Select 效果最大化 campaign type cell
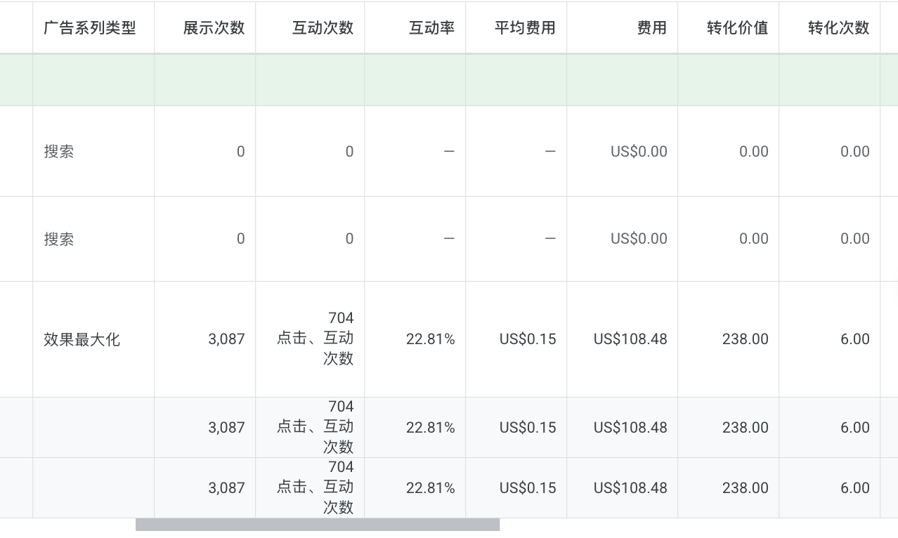The image size is (898, 538). coord(82,340)
